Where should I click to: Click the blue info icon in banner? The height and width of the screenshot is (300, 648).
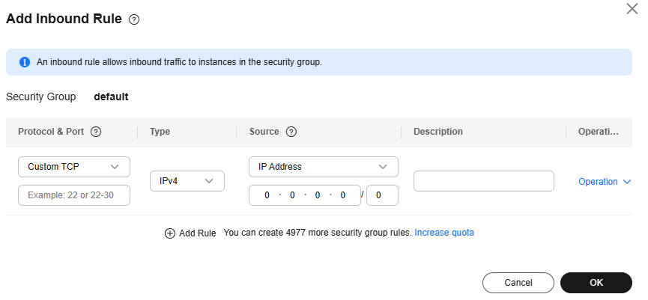pyautogui.click(x=25, y=62)
